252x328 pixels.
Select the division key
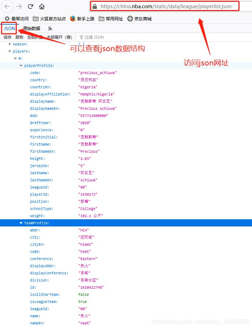39,280
